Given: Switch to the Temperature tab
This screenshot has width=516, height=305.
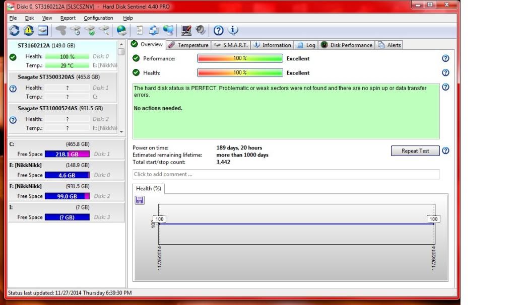Looking at the screenshot, I should click(188, 45).
